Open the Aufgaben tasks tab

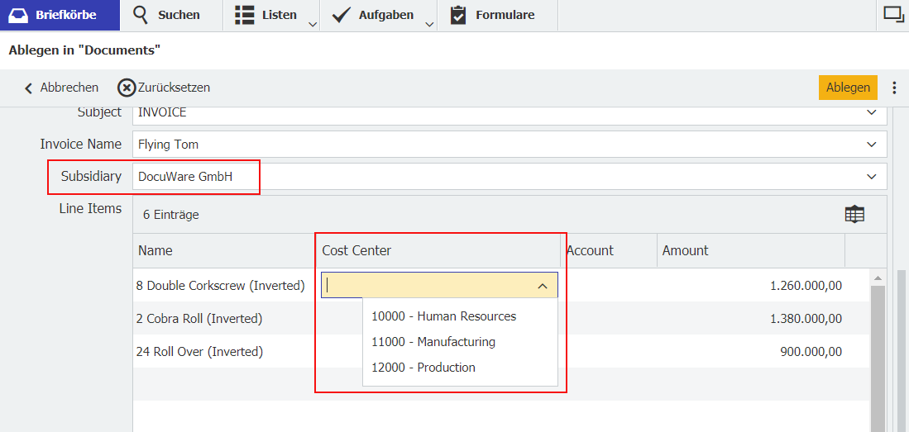coord(374,15)
